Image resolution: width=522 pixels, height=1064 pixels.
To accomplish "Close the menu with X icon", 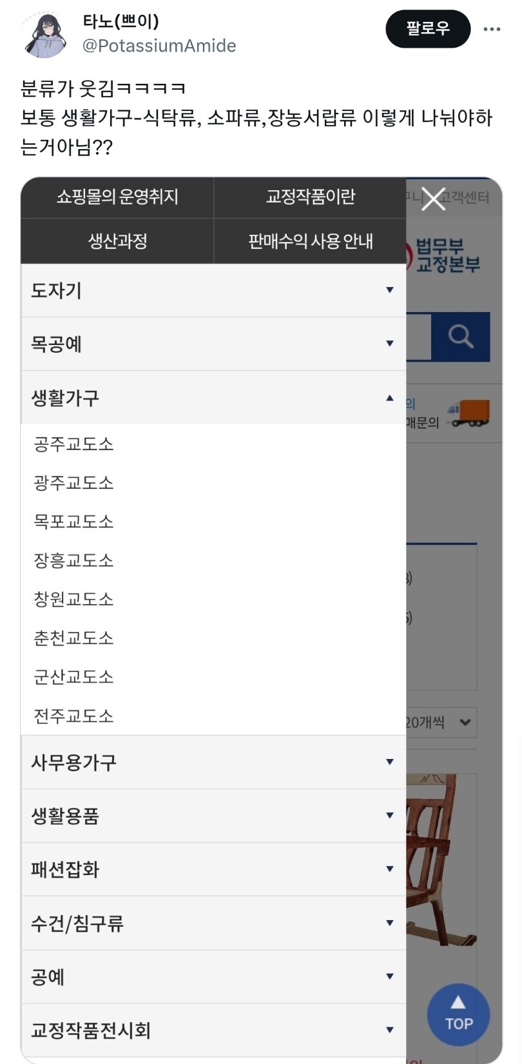I will 433,199.
